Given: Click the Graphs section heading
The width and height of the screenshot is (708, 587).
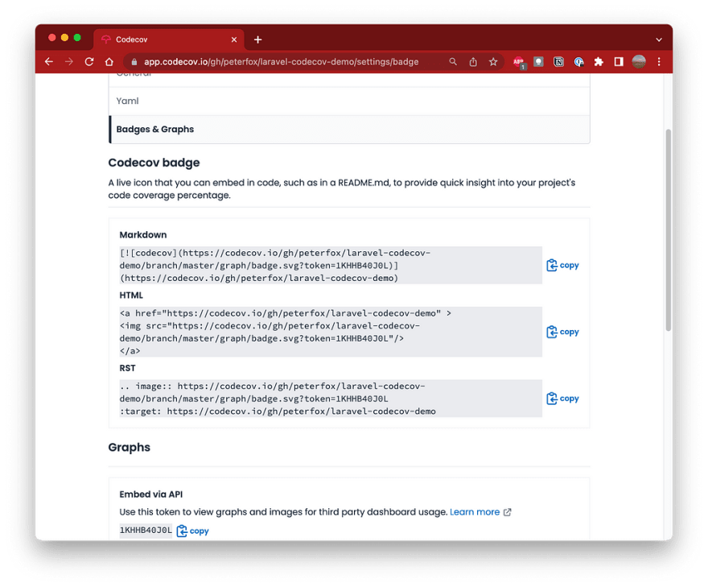Looking at the screenshot, I should pyautogui.click(x=130, y=448).
